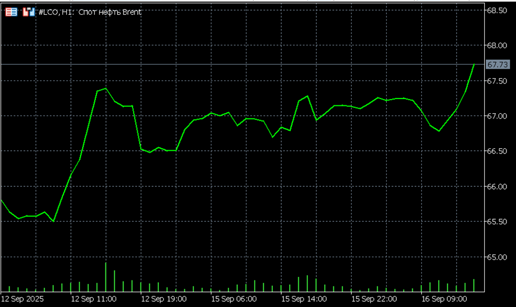Viewport: 516px width, 307px height.
Task: Click the 68.50 price scale label
Action: 497,11
